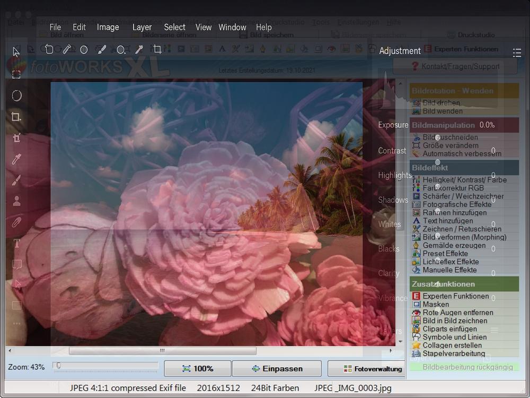Click the 100% zoom button
Image resolution: width=530 pixels, height=398 pixels.
coord(197,368)
